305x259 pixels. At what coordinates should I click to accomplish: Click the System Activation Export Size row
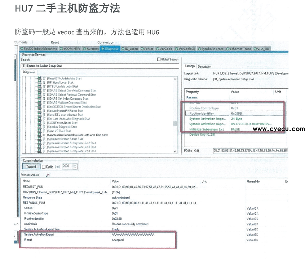154,229
